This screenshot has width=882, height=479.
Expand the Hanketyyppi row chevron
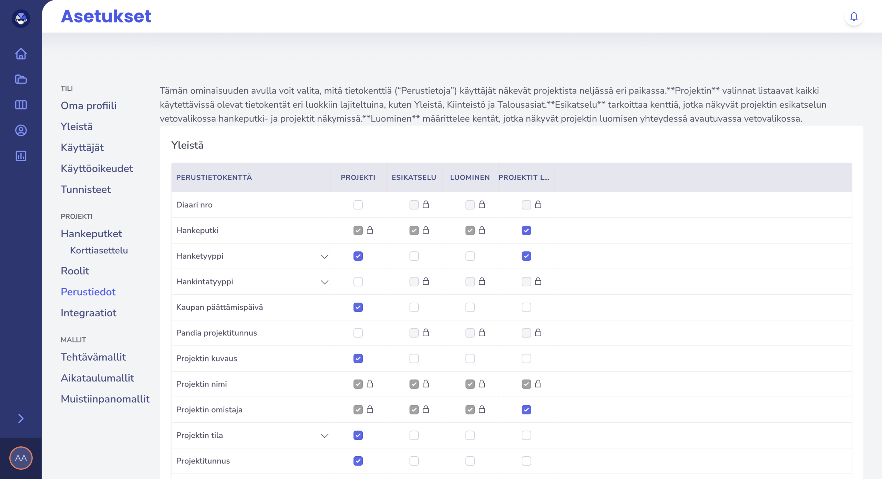[324, 257]
